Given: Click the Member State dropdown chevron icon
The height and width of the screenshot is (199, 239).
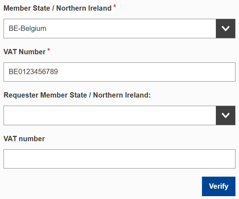Looking at the screenshot, I should point(225,29).
